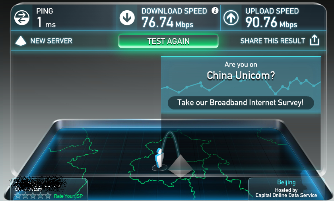Click the upload speed arrow icon
Viewport: 334px width, 201px height.
point(231,17)
